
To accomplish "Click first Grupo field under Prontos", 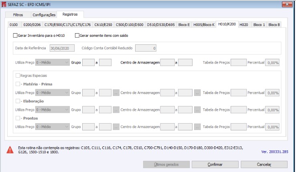I will [88, 127].
